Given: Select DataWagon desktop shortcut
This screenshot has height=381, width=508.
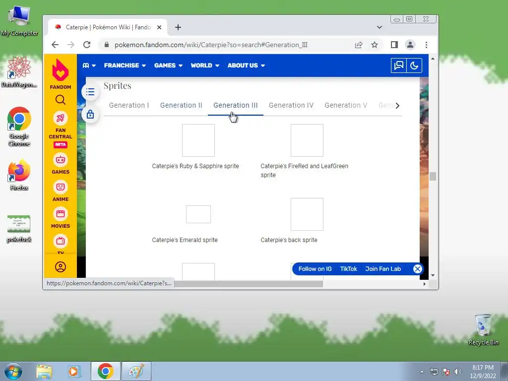Looking at the screenshot, I should (19, 72).
